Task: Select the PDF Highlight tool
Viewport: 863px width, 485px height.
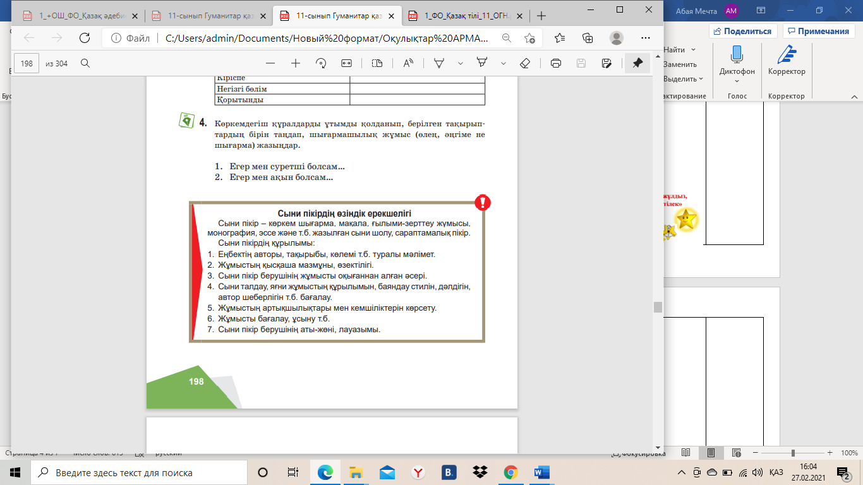Action: [483, 63]
